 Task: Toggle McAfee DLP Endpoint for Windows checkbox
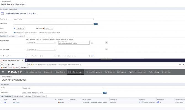click(x=14, y=32)
